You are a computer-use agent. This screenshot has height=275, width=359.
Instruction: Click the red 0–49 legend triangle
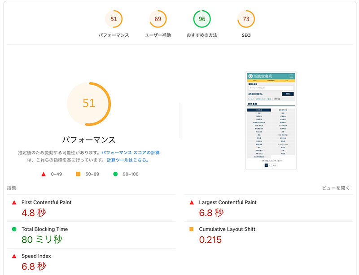[x=44, y=174]
